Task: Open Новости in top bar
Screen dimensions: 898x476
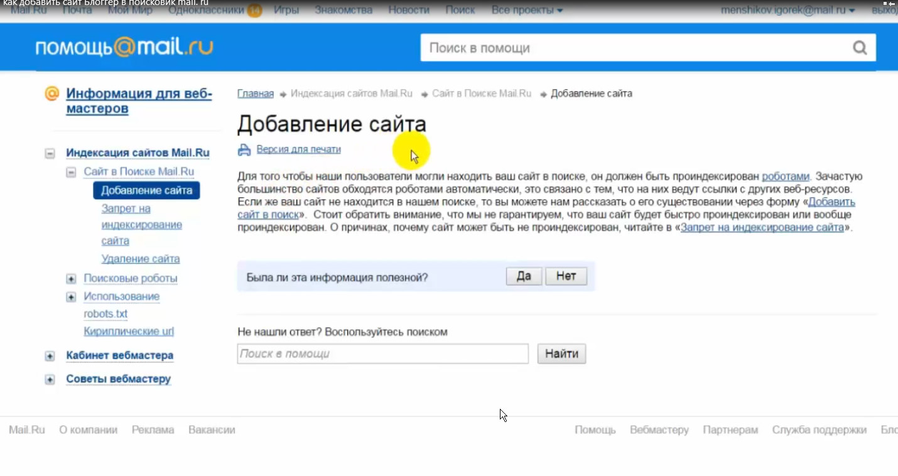Action: pyautogui.click(x=409, y=10)
